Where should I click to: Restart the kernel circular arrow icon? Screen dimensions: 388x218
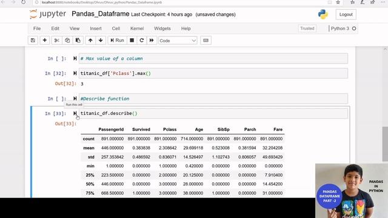tap(142, 41)
